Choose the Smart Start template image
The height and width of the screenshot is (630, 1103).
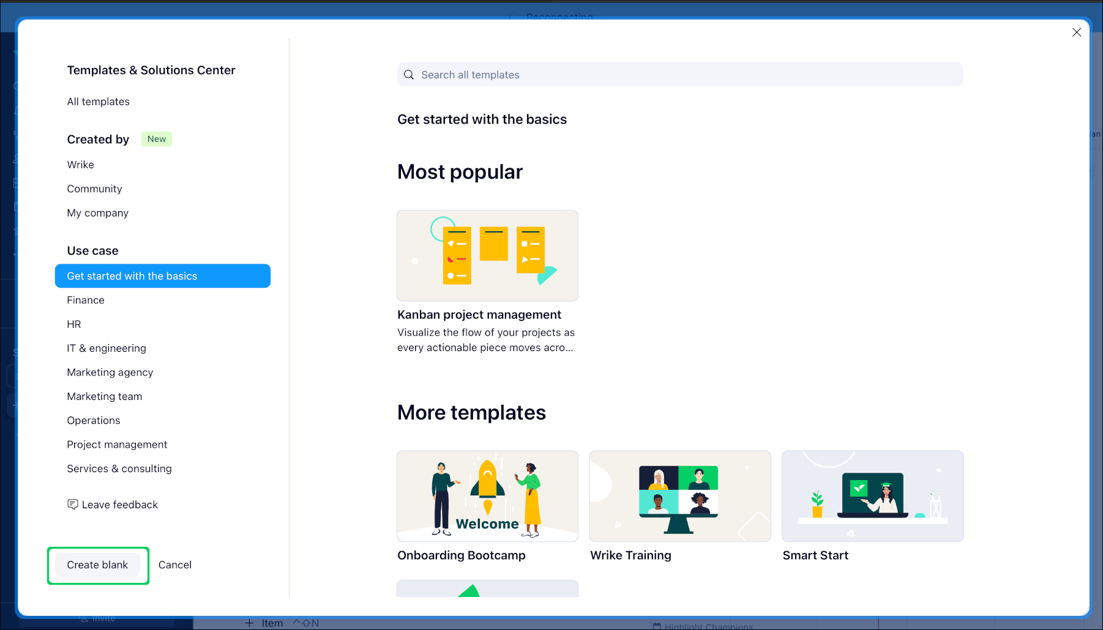[x=872, y=496]
